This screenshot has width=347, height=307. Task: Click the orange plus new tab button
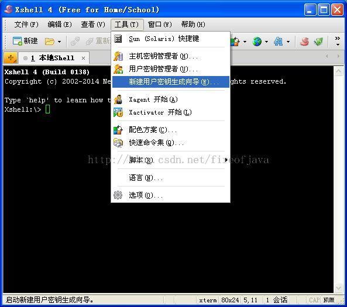pos(11,58)
